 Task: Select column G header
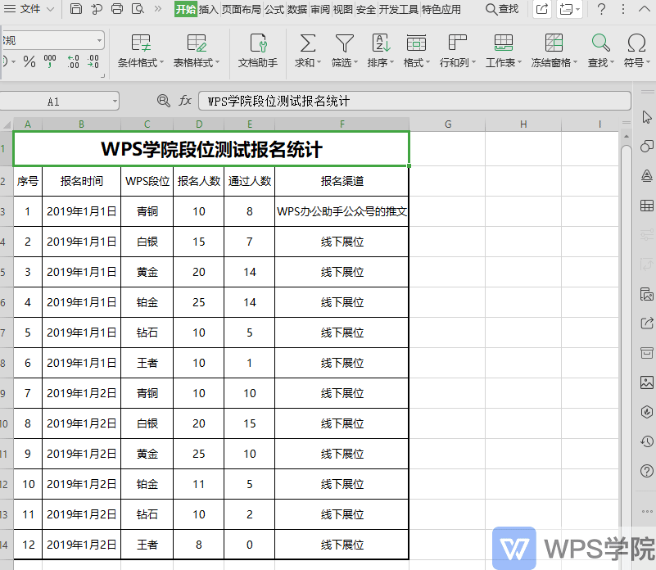[x=448, y=124]
